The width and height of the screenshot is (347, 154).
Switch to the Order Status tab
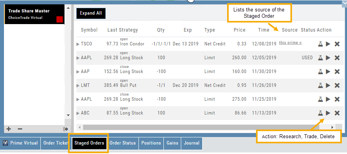click(123, 143)
